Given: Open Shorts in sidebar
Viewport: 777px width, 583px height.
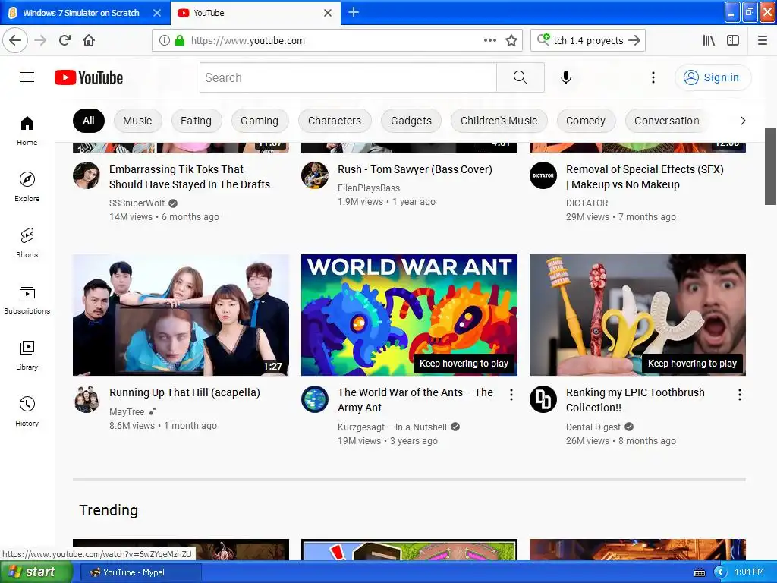Looking at the screenshot, I should pyautogui.click(x=27, y=243).
